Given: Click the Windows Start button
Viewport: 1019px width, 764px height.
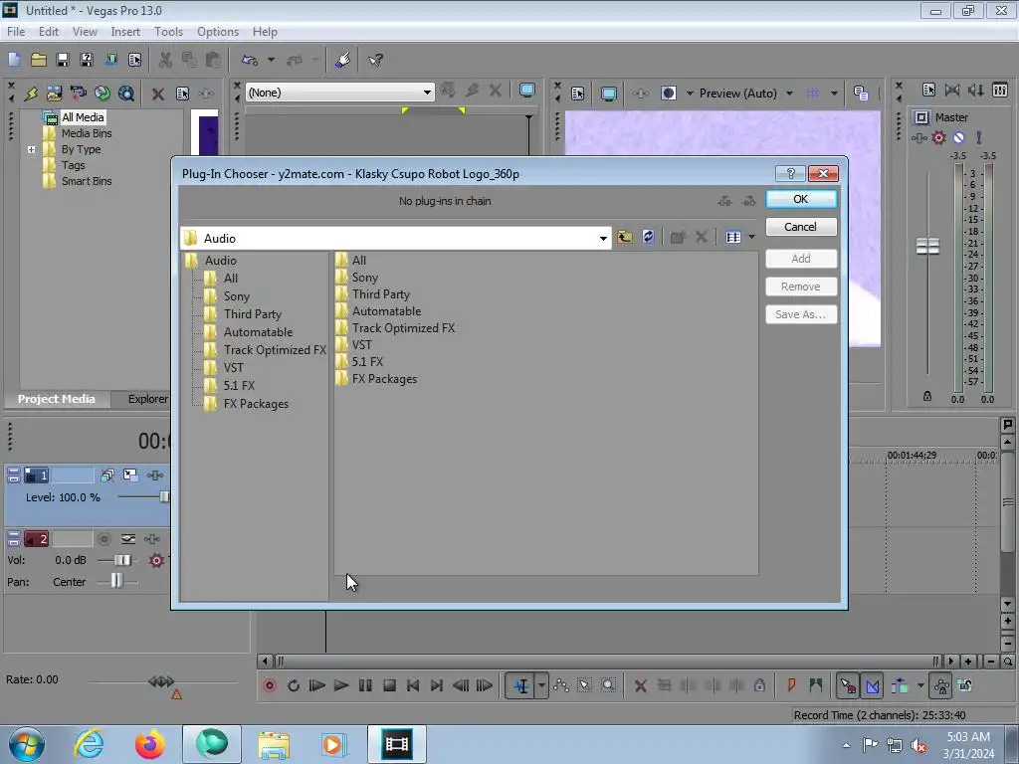Looking at the screenshot, I should (x=27, y=744).
